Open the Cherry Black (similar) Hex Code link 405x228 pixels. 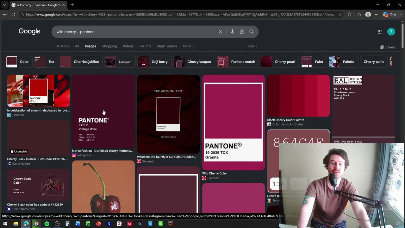(x=37, y=159)
